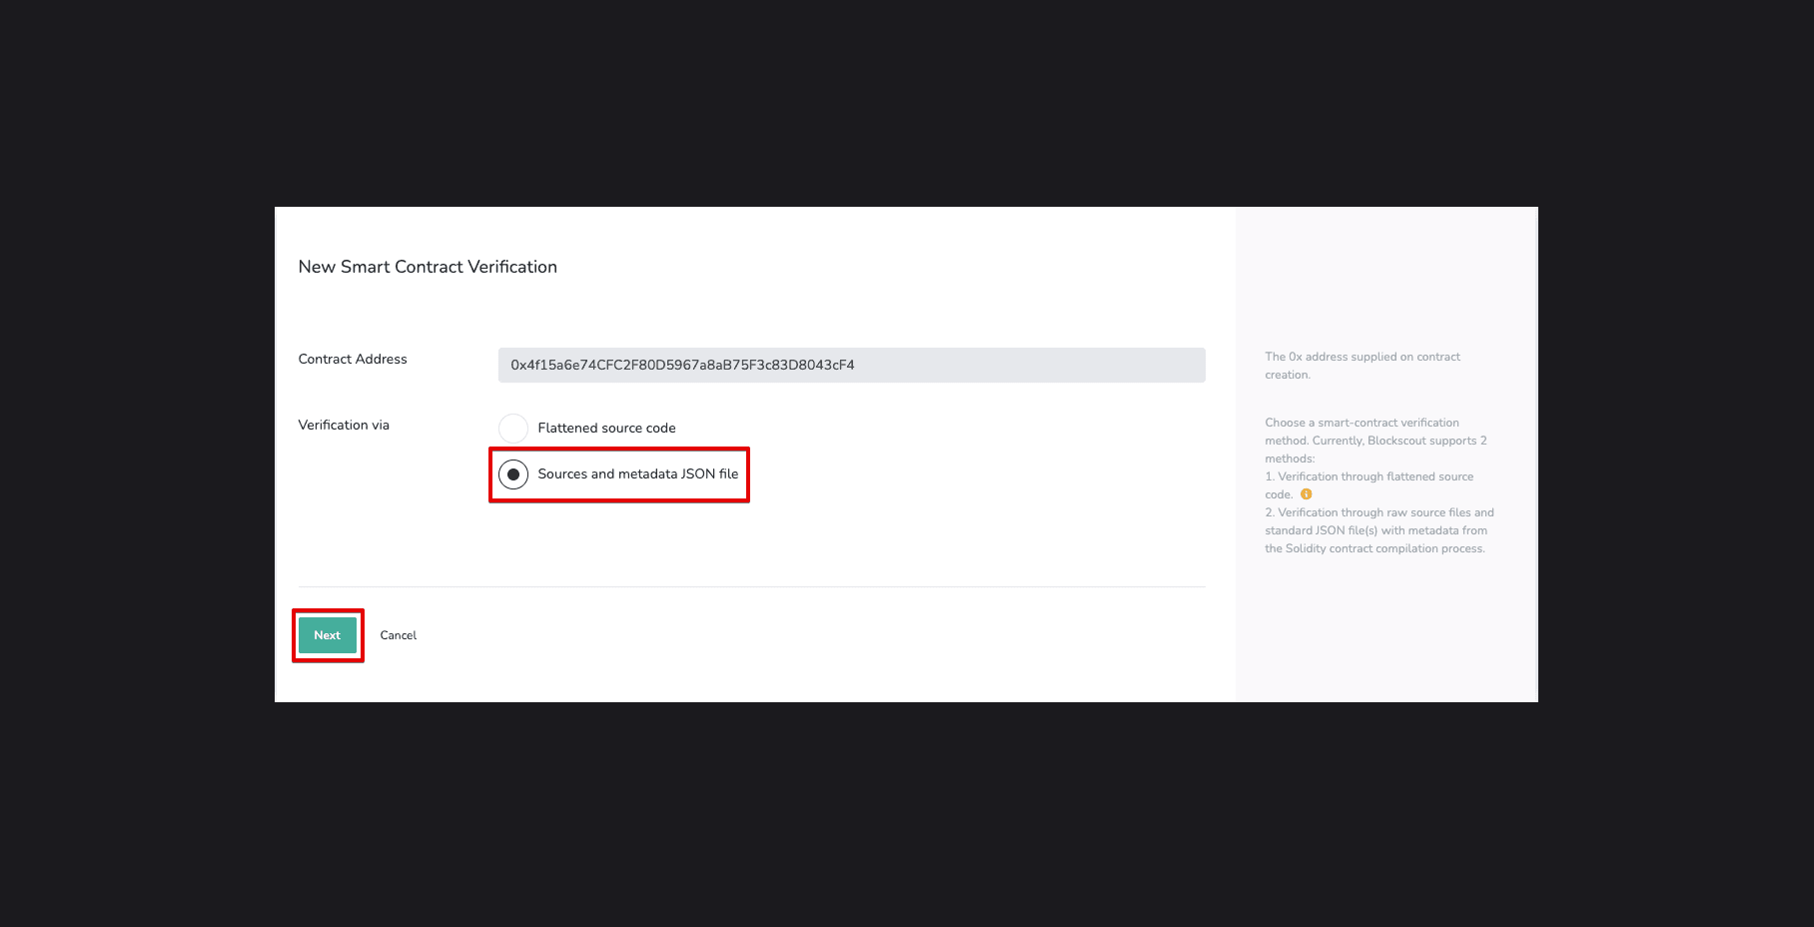
Task: Click the dark backdrop above the verification form
Action: 906,100
